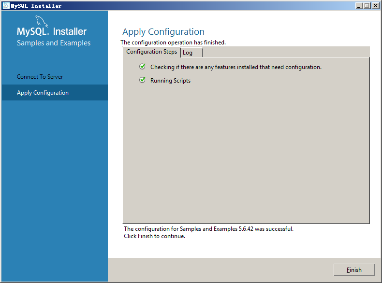This screenshot has height=283, width=382.
Task: Click the 'Samples and Examples 5.6.42 was successful' text
Action: (x=208, y=229)
